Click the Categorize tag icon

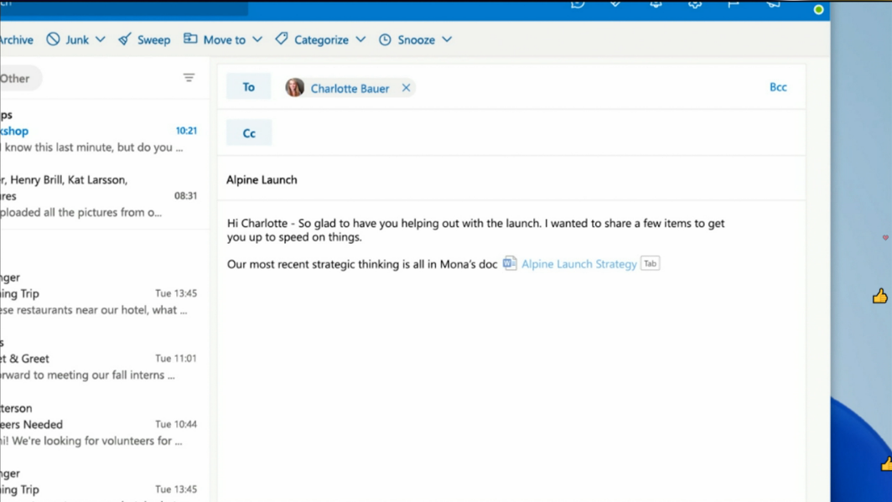282,39
